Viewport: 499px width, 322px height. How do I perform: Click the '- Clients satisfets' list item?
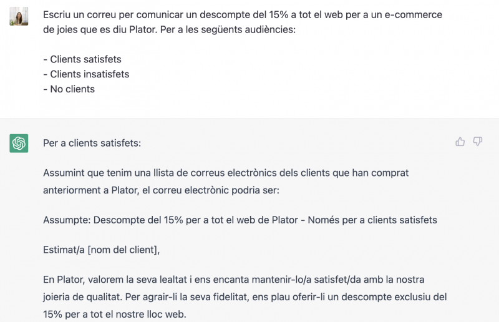(x=82, y=59)
